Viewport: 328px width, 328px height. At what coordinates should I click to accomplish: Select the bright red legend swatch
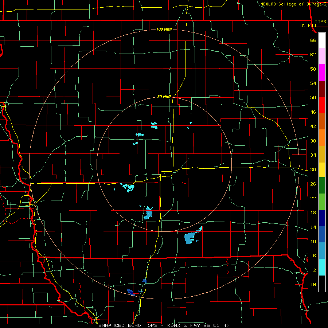coord(322,105)
